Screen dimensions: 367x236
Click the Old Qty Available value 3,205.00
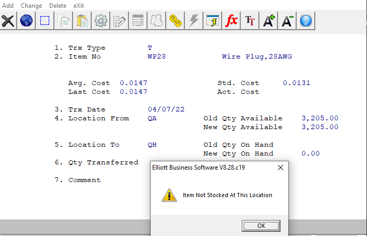tap(320, 118)
